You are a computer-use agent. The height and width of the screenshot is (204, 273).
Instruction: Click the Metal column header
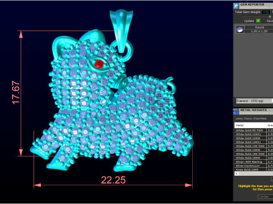coord(250,125)
